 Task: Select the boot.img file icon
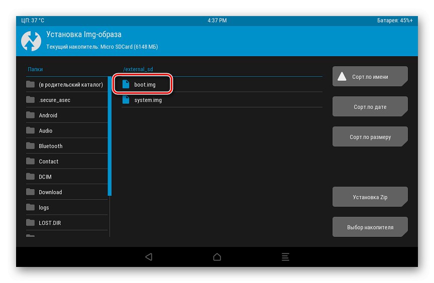126,84
